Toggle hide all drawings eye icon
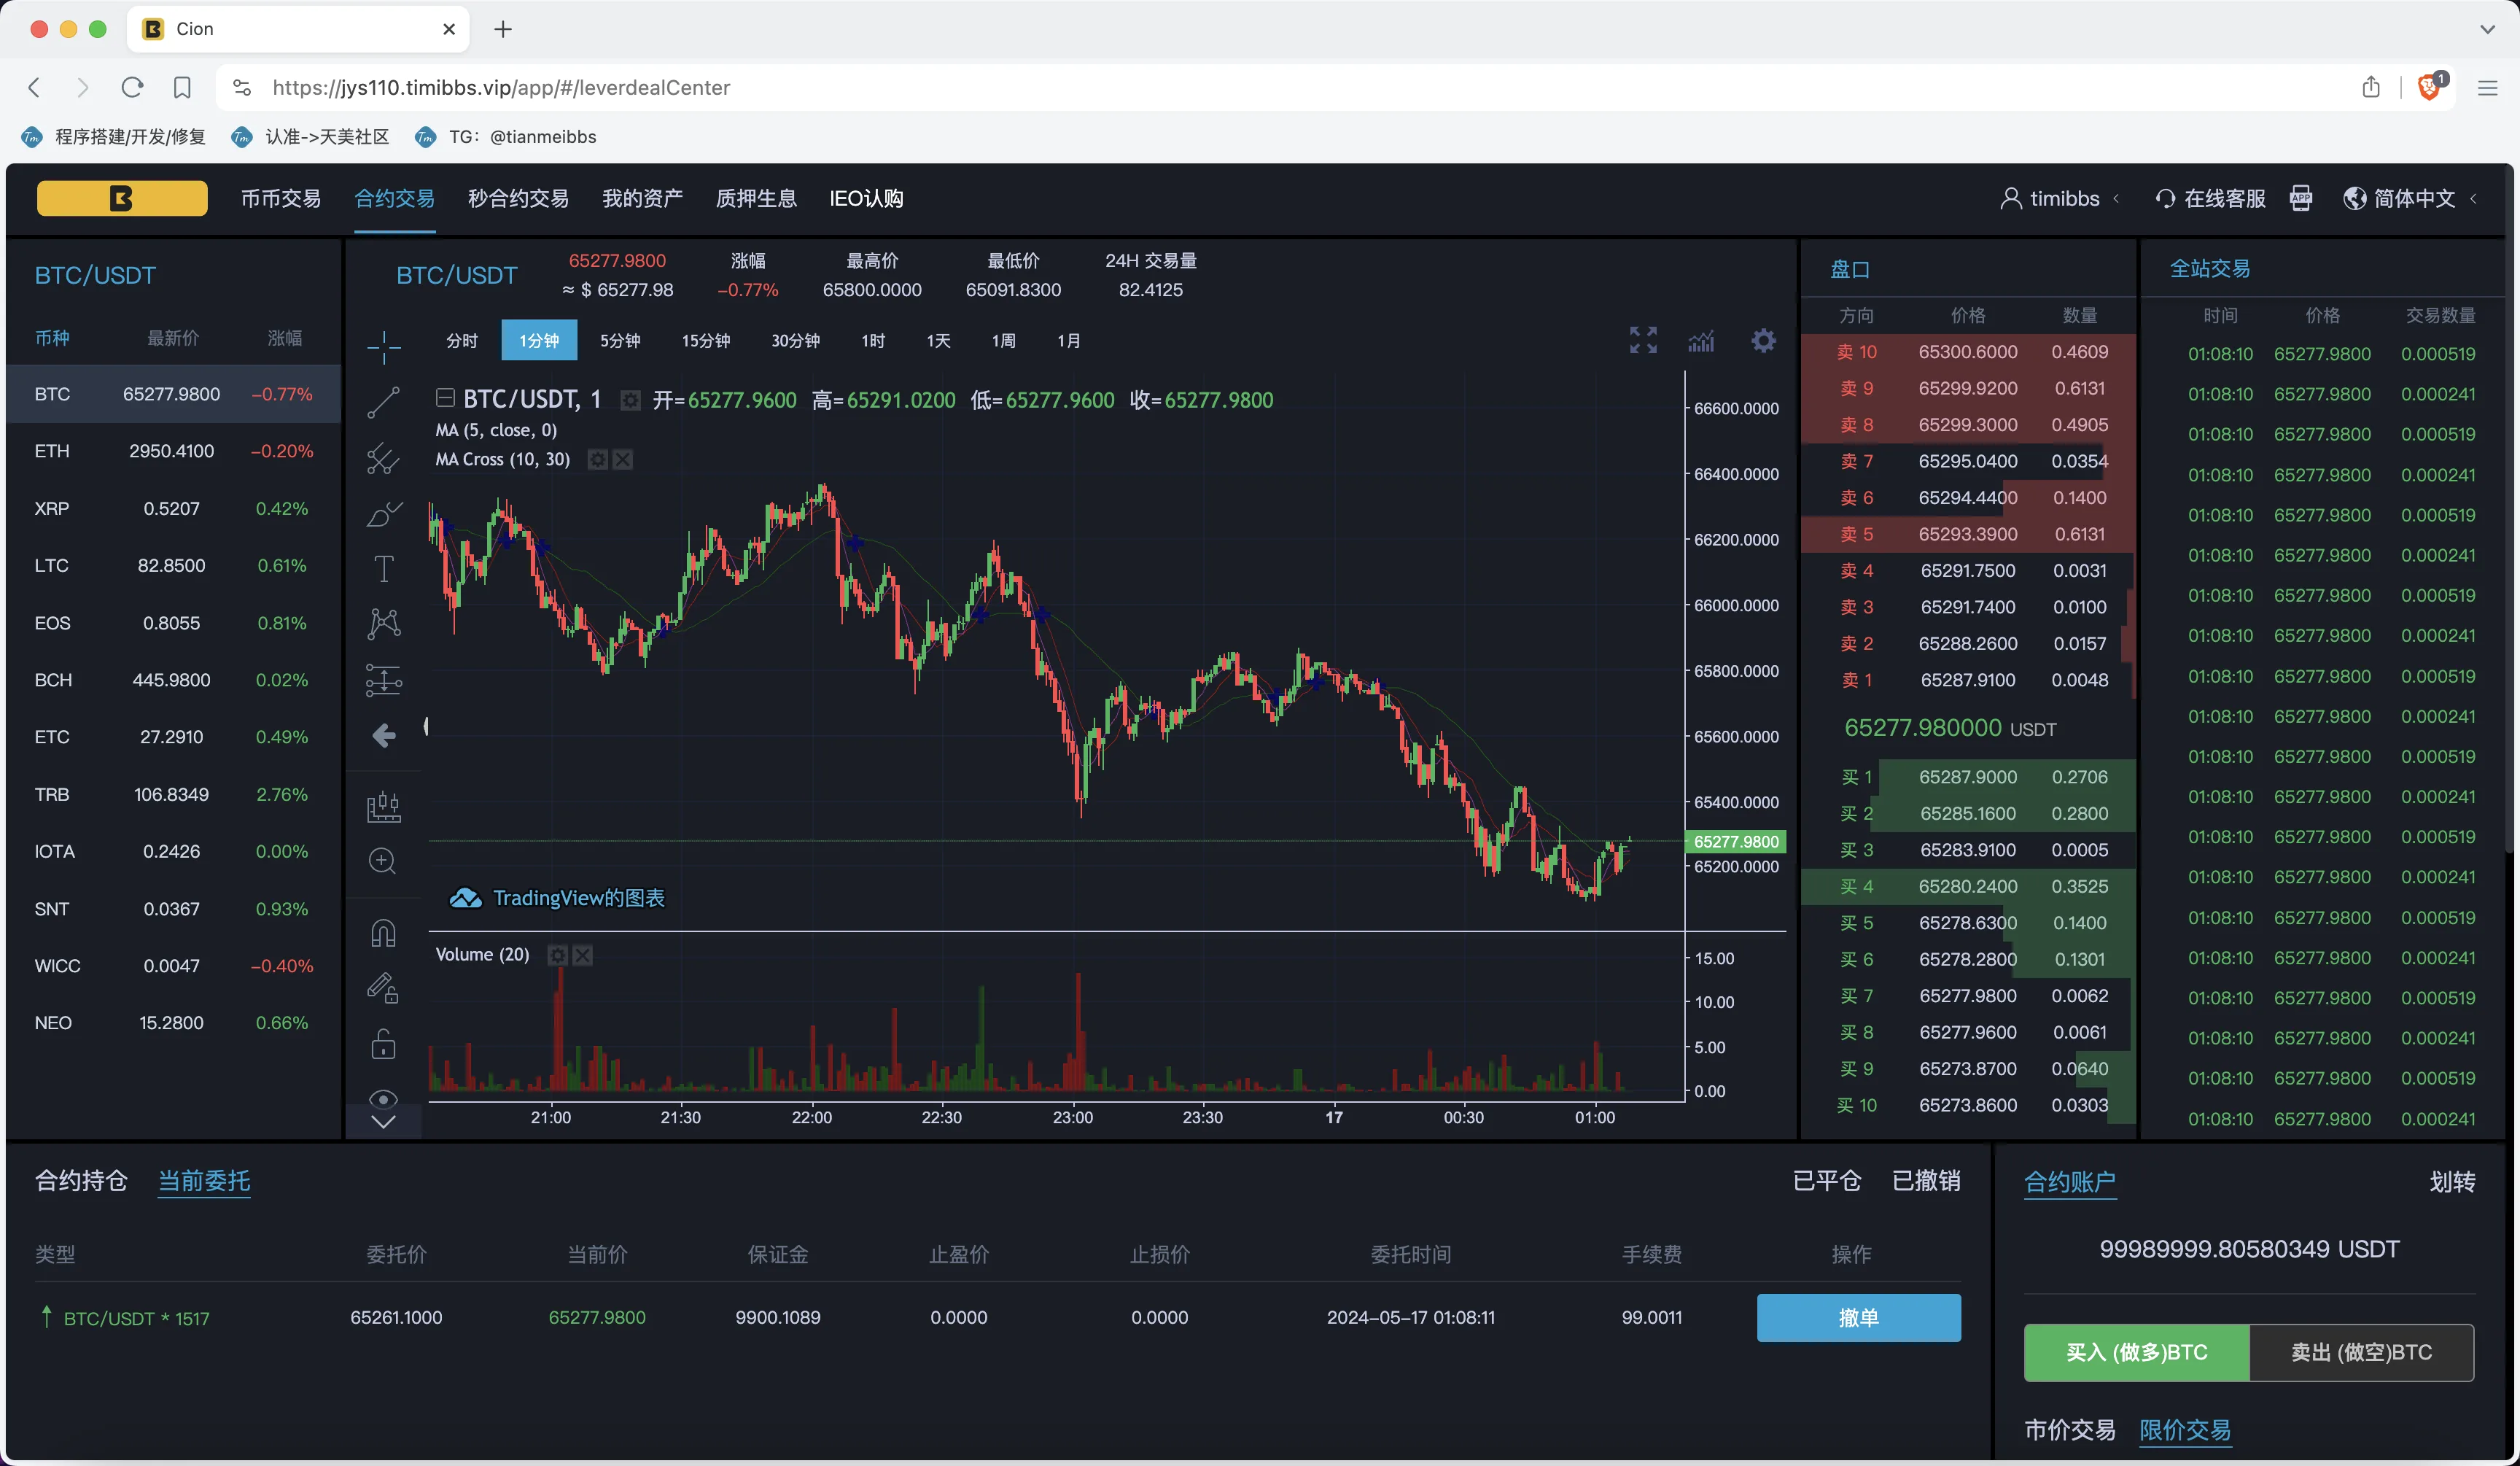2520x1466 pixels. [383, 1099]
